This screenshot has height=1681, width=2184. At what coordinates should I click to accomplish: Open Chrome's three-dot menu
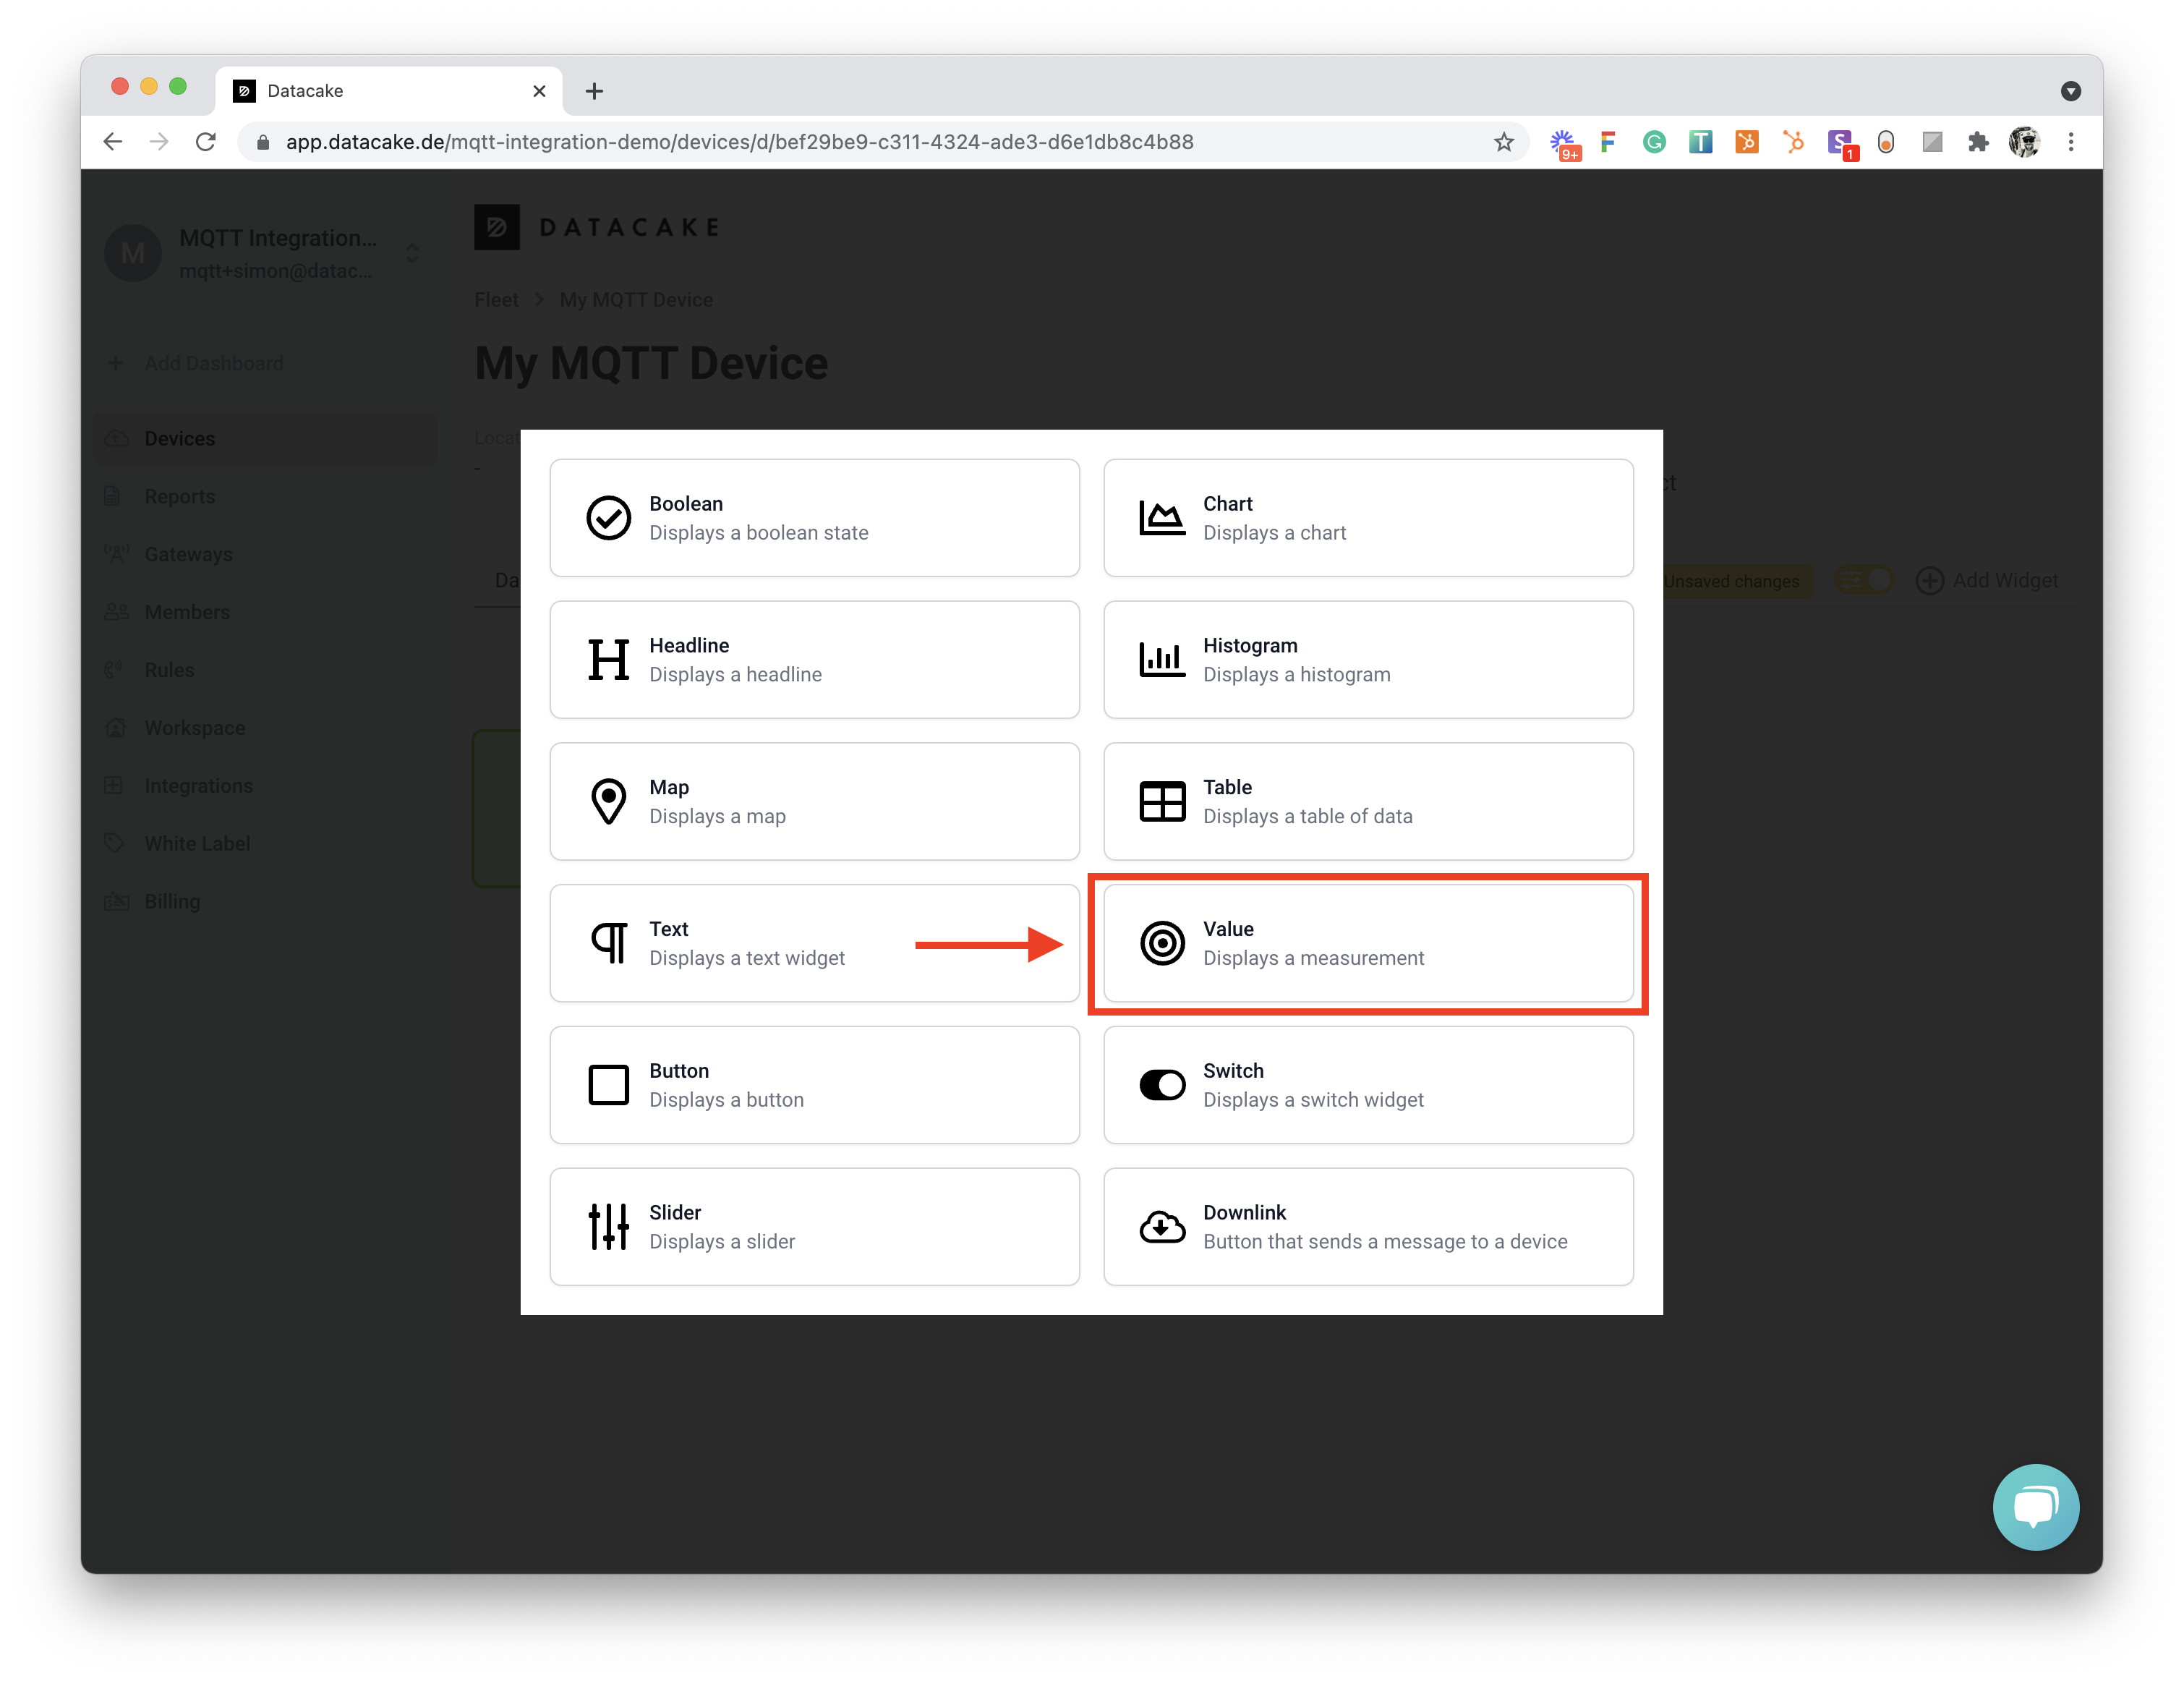[2071, 142]
